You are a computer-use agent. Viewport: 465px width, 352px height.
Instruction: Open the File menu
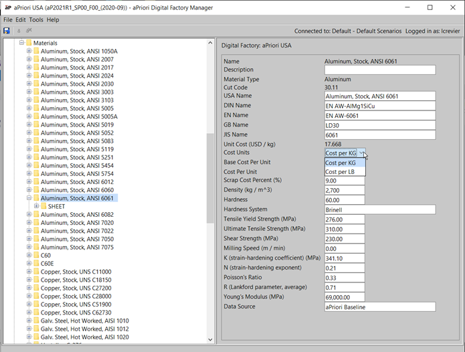[x=8, y=20]
